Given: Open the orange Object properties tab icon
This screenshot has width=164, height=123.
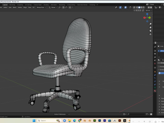Looking at the screenshot, I should tap(155, 72).
